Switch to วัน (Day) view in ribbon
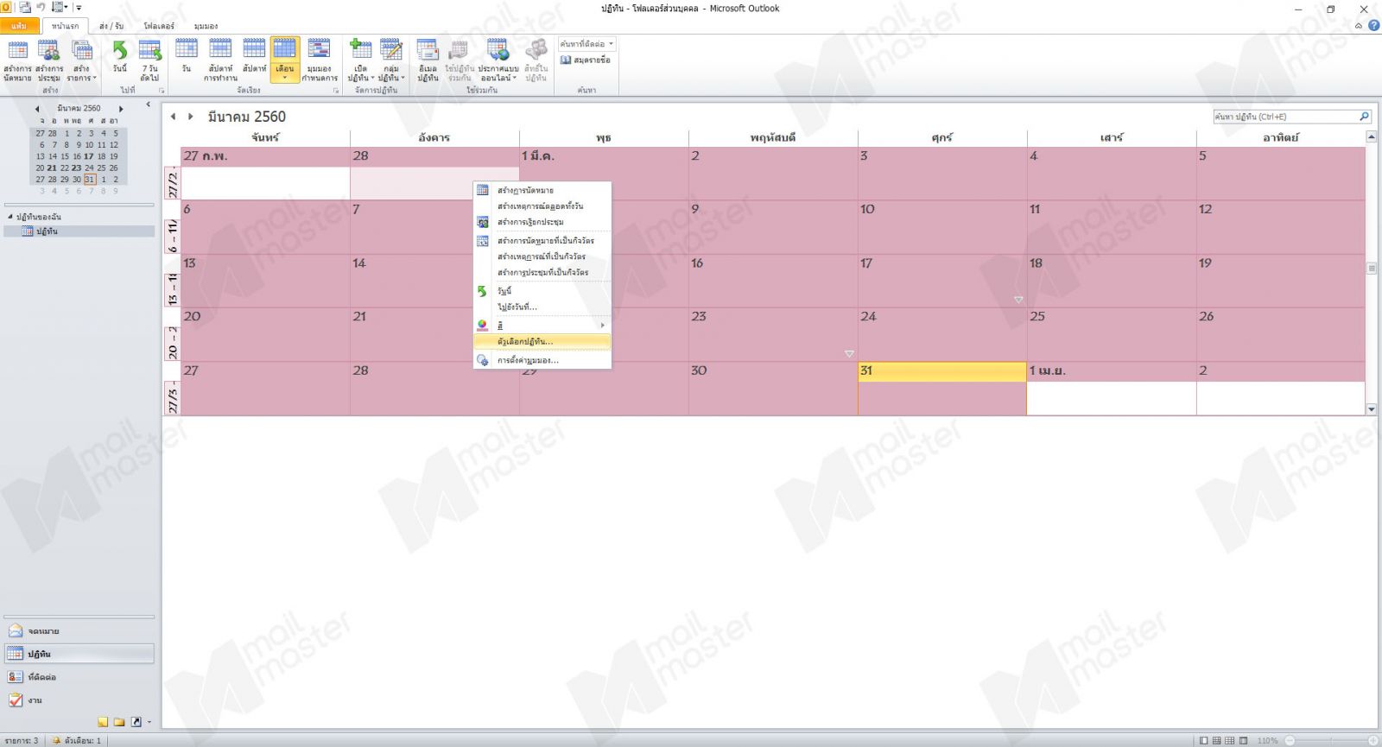The height and width of the screenshot is (747, 1382). [x=187, y=56]
